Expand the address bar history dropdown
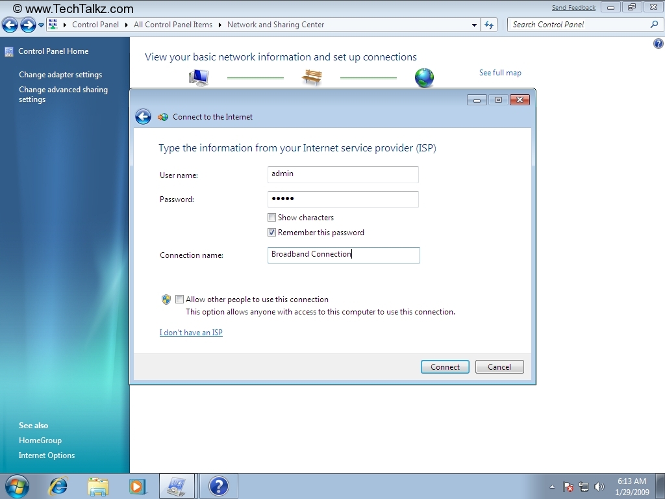 (474, 25)
